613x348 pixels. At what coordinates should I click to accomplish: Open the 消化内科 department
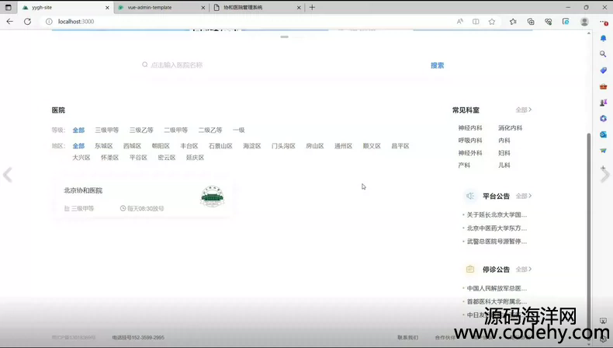coord(510,128)
